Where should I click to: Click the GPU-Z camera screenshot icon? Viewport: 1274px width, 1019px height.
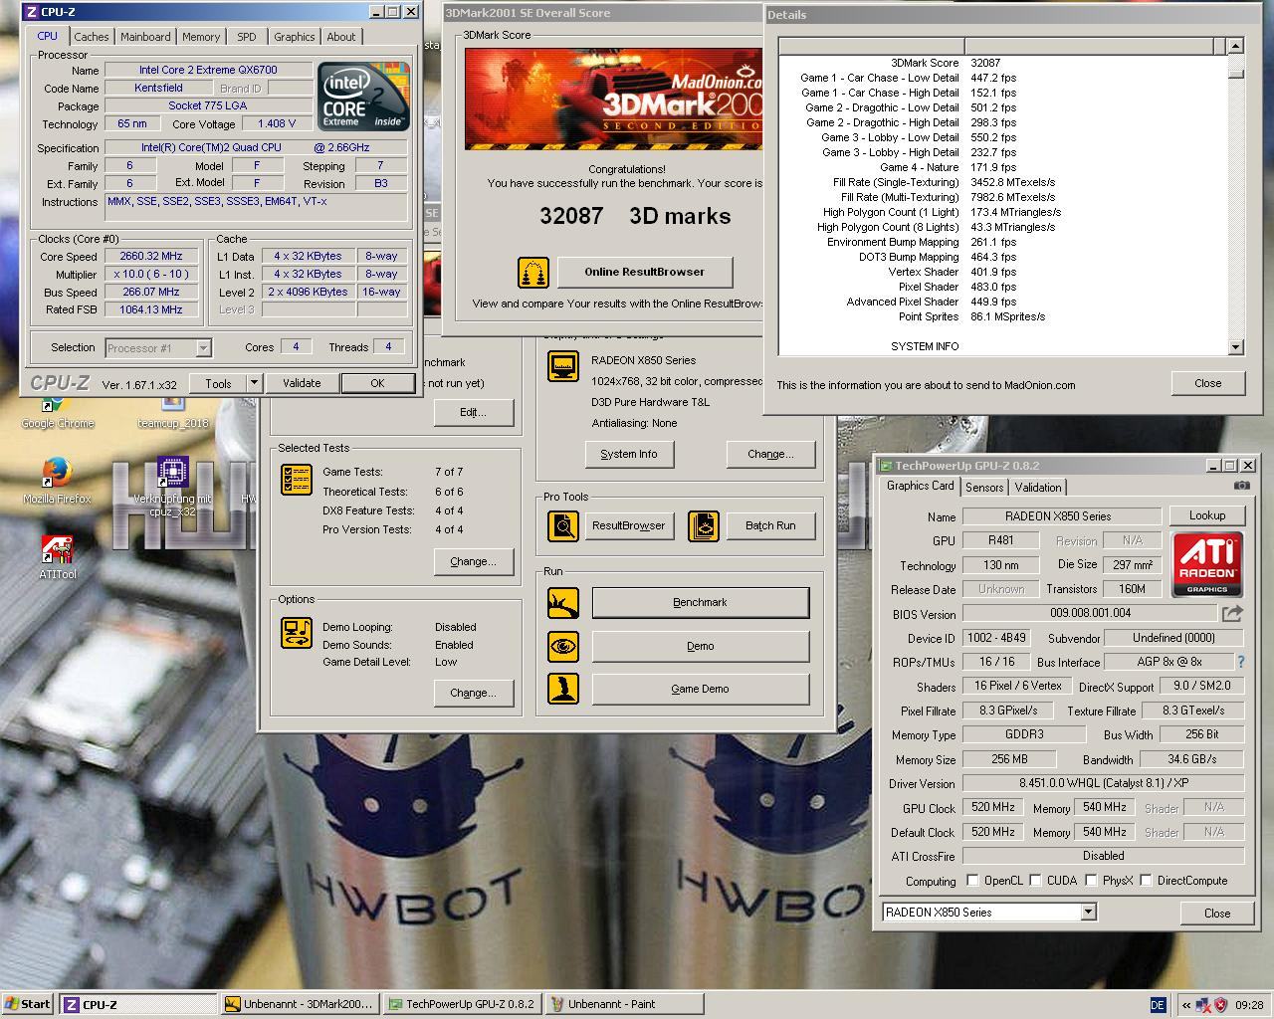point(1241,486)
